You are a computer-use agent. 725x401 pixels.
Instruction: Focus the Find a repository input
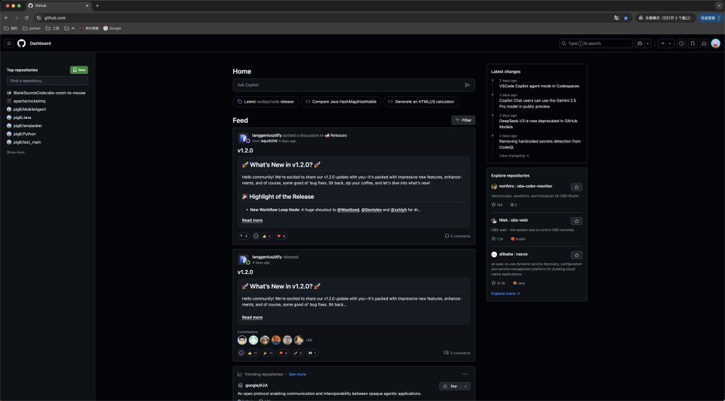pos(47,81)
